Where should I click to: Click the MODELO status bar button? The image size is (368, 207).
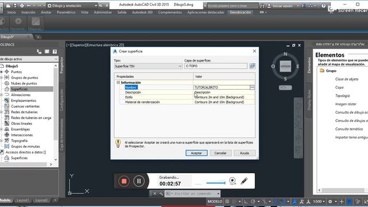coord(214,201)
